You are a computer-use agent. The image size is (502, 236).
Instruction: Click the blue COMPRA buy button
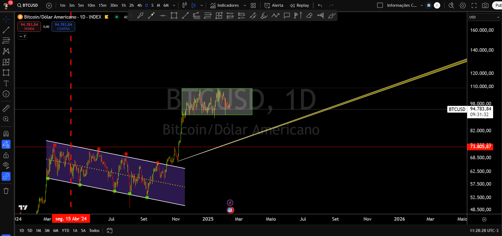63,26
